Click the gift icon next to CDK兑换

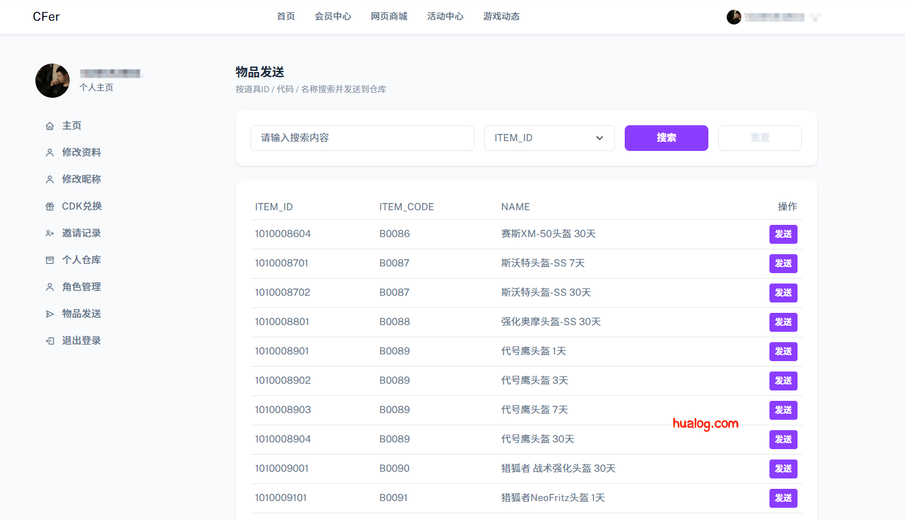pos(50,206)
